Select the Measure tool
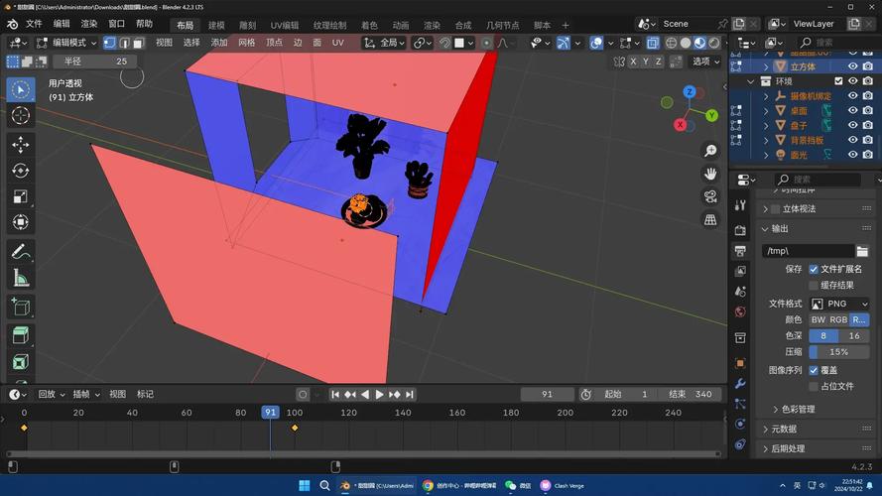 pyautogui.click(x=21, y=277)
